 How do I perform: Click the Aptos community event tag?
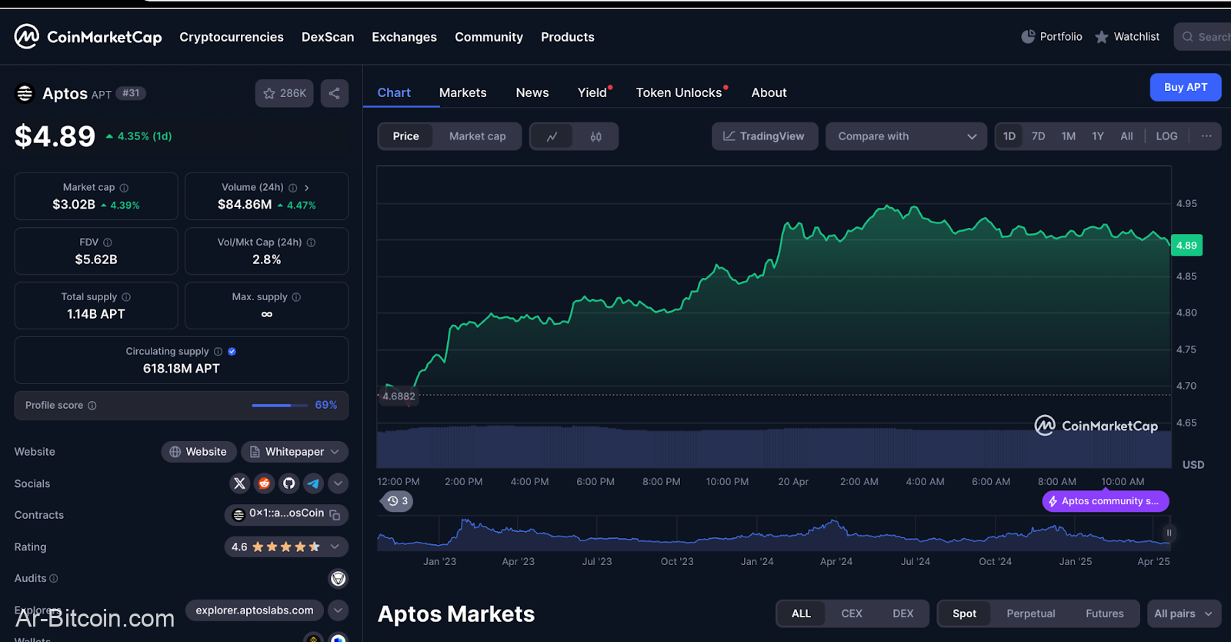click(x=1106, y=501)
